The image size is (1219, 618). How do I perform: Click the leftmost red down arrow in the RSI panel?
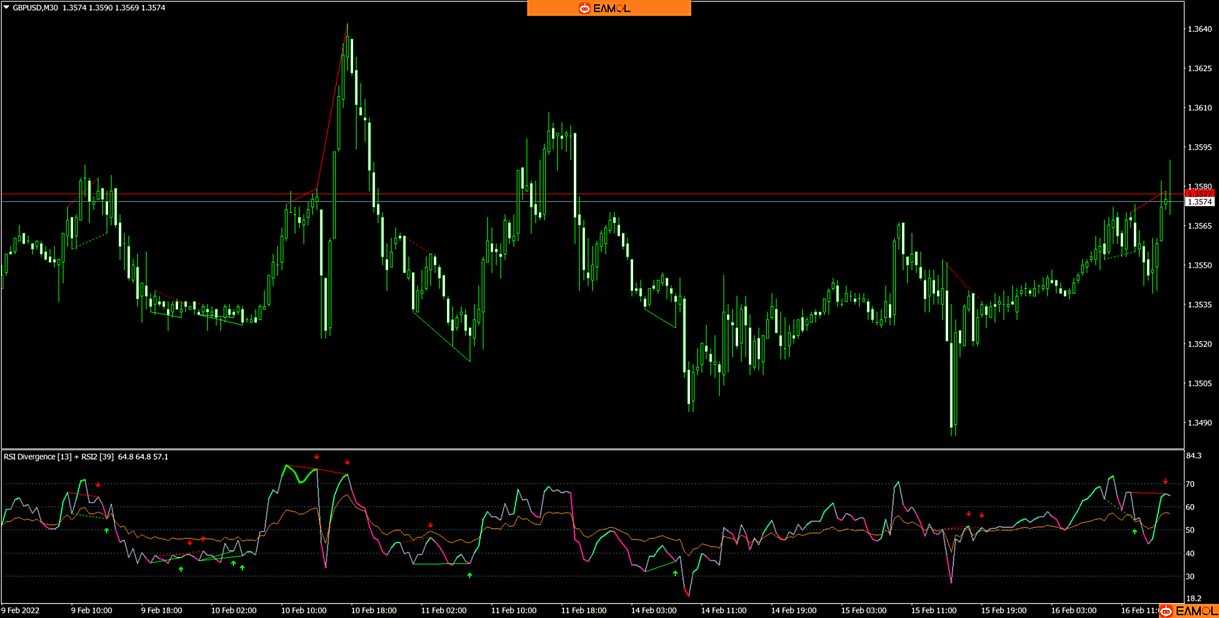click(x=98, y=485)
